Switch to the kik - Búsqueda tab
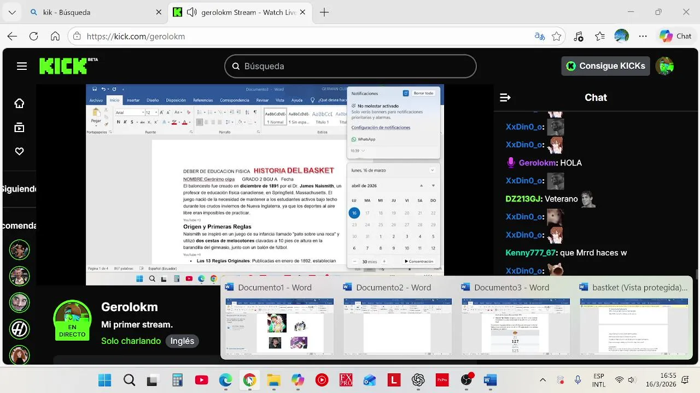Viewport: 700px width, 393px height. click(x=96, y=12)
